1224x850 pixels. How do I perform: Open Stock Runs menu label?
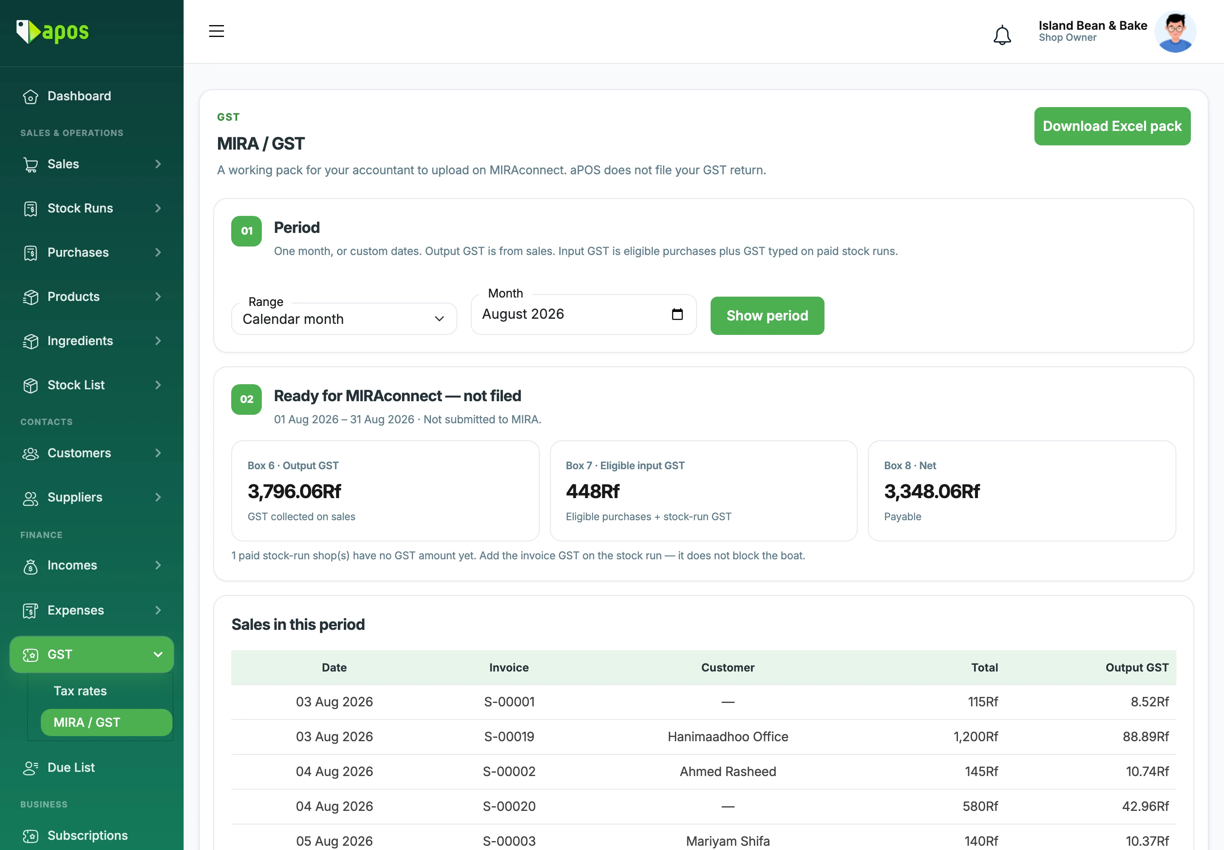tap(80, 208)
